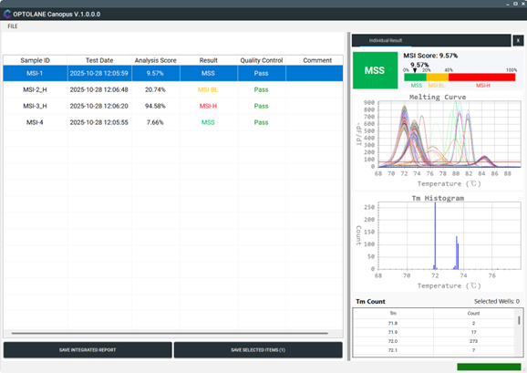Click Pass in the MSI-4 row
Image resolution: width=527 pixels, height=373 pixels.
pyautogui.click(x=261, y=122)
